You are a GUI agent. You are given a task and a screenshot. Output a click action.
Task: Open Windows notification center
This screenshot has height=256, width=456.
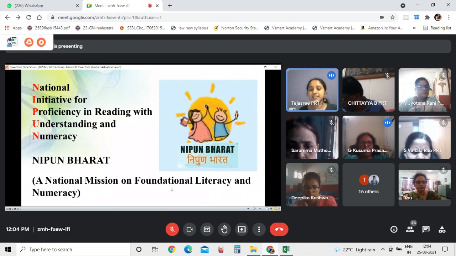(445, 250)
